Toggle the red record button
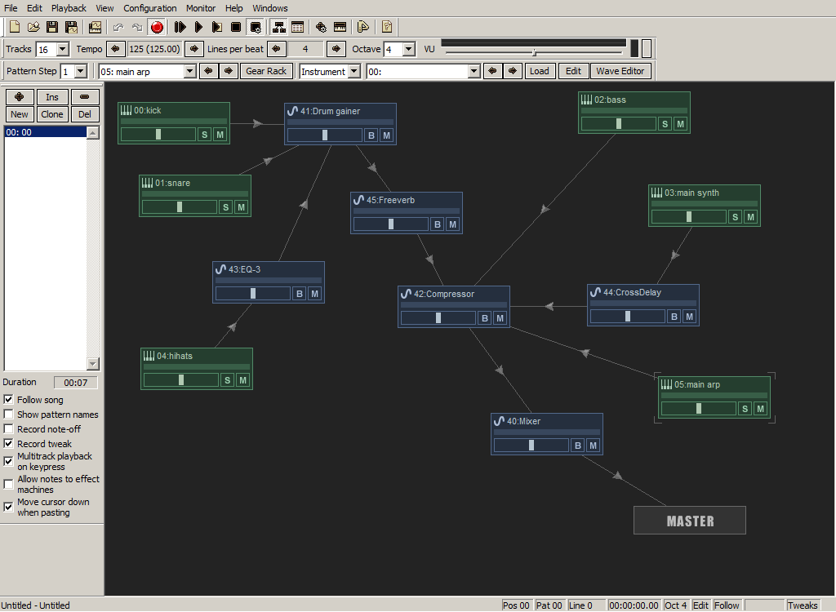Image resolution: width=836 pixels, height=612 pixels. tap(157, 27)
